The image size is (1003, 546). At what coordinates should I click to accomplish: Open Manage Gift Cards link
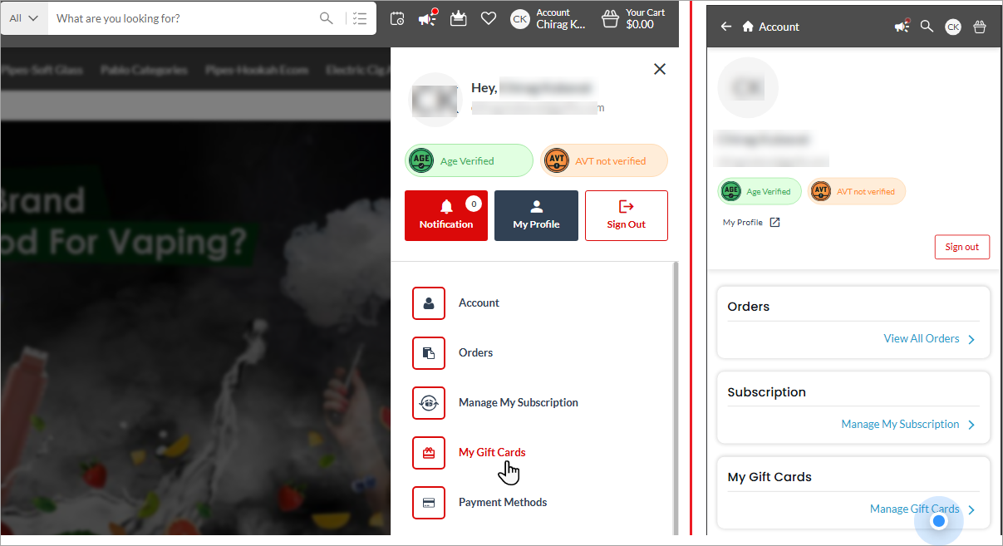point(915,509)
